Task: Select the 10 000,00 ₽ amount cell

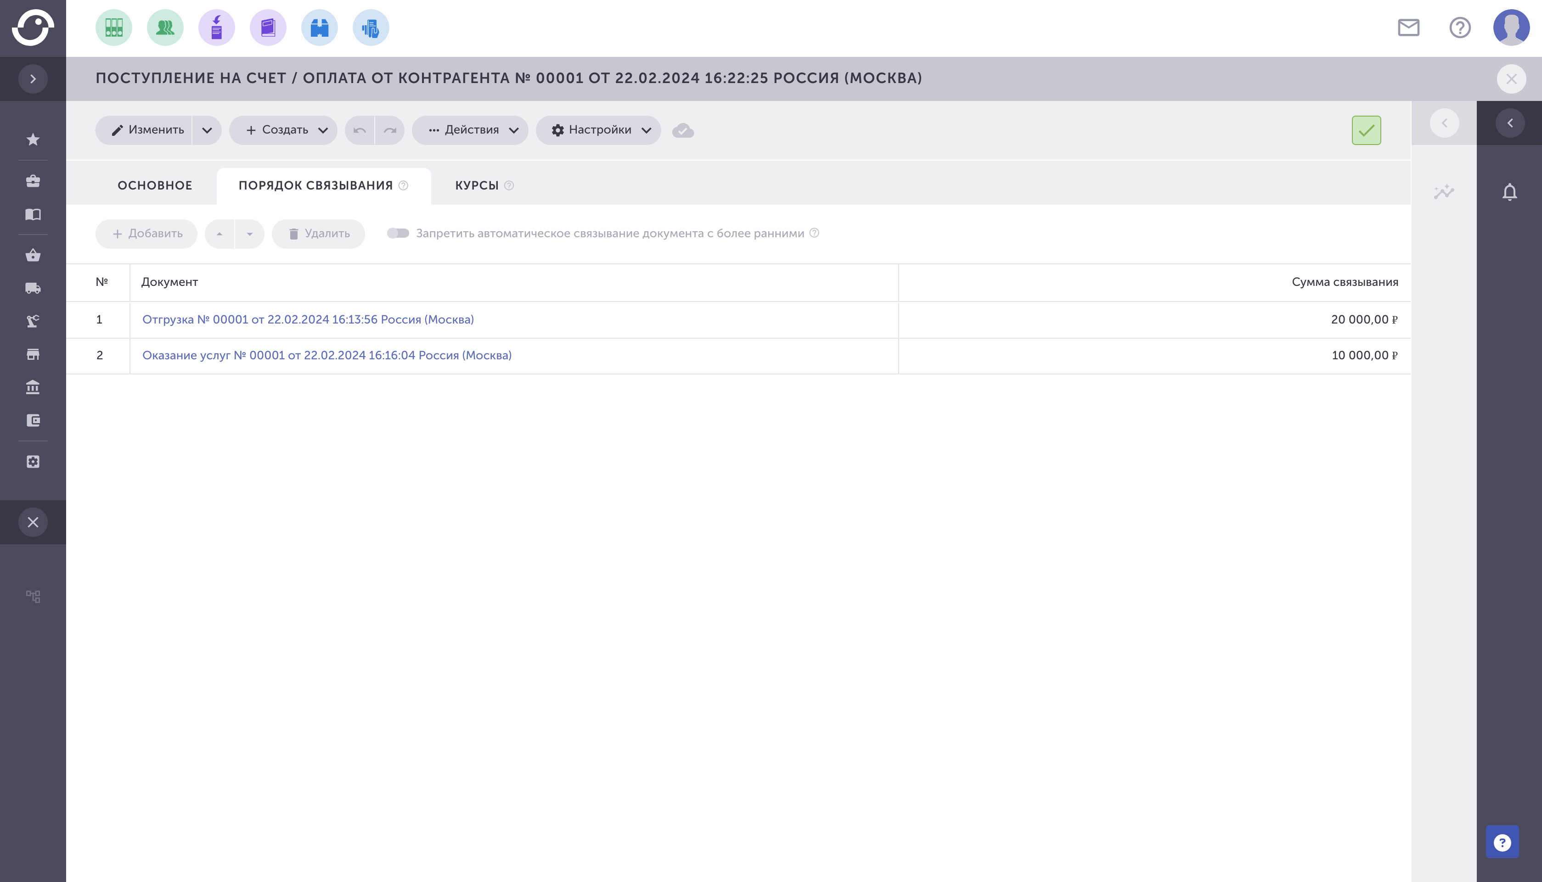Action: [x=1155, y=356]
